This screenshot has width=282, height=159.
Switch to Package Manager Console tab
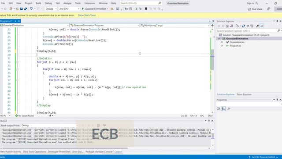coord(99,151)
